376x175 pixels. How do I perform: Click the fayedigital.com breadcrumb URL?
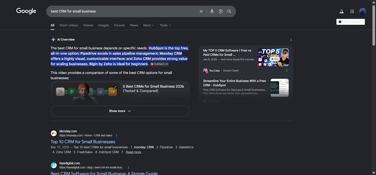click(x=92, y=167)
